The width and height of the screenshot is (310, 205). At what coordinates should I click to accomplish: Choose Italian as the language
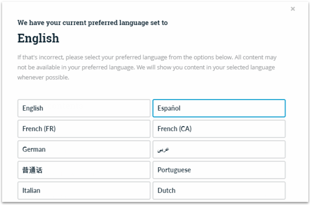(x=84, y=191)
